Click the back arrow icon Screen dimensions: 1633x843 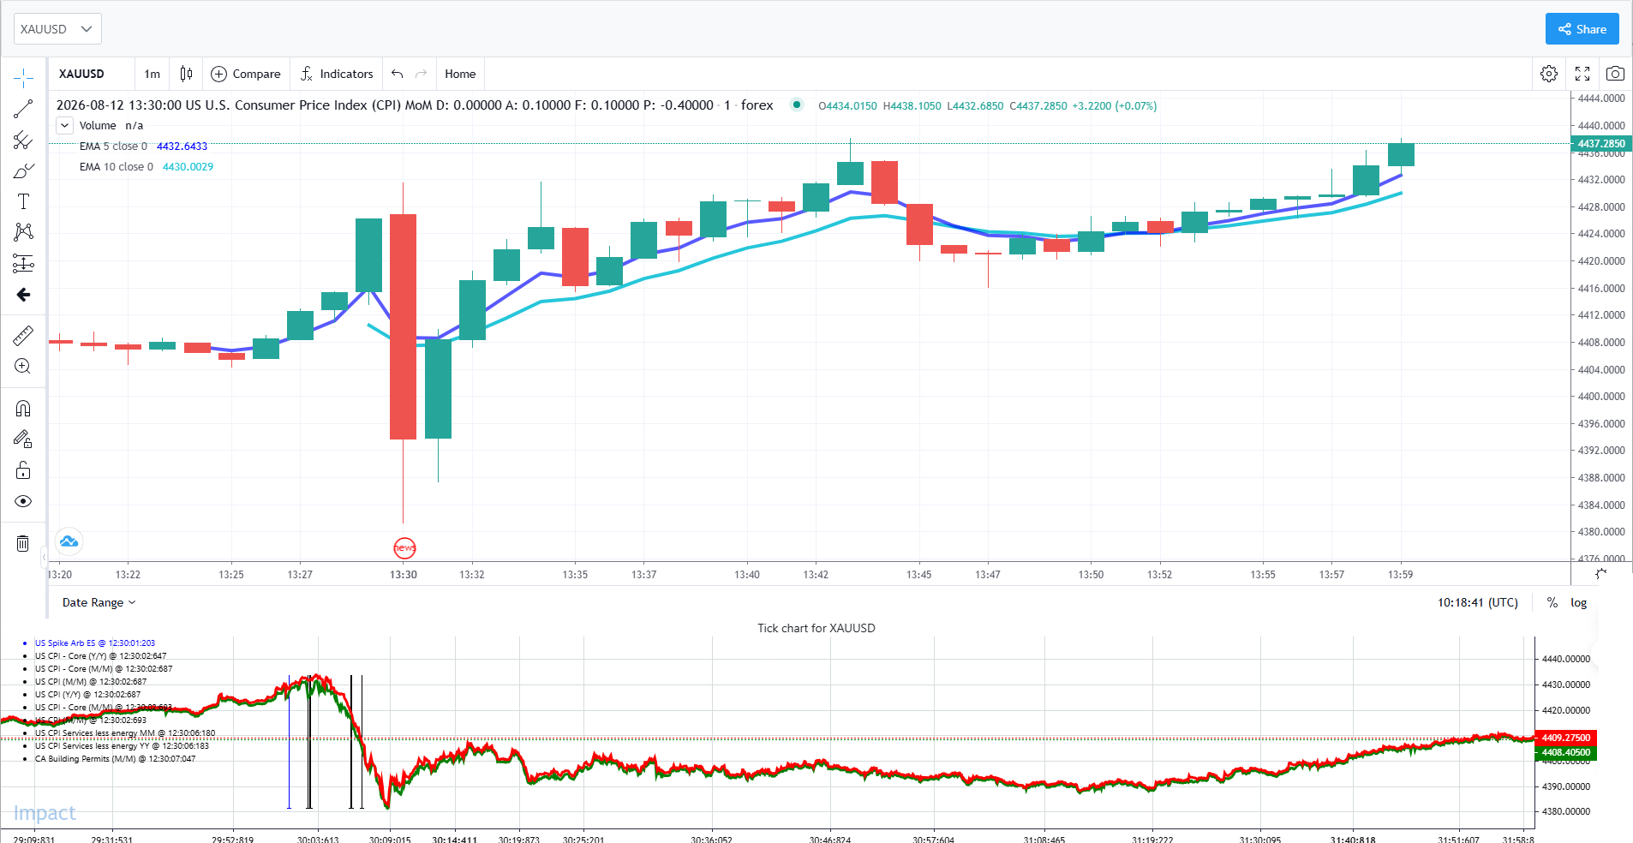point(23,295)
